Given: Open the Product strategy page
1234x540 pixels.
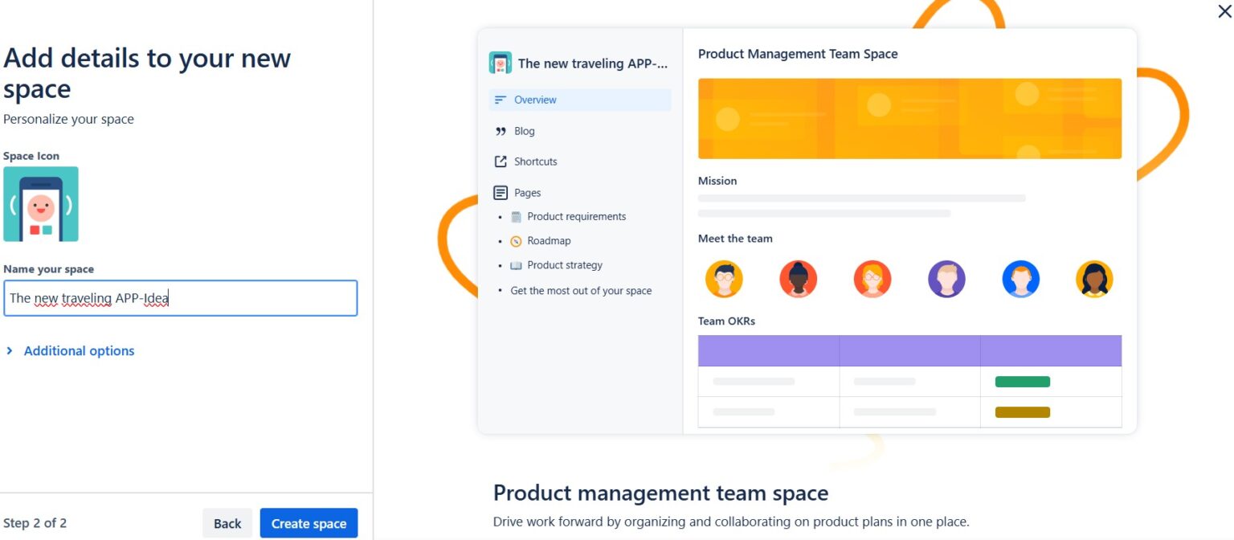Looking at the screenshot, I should point(565,265).
